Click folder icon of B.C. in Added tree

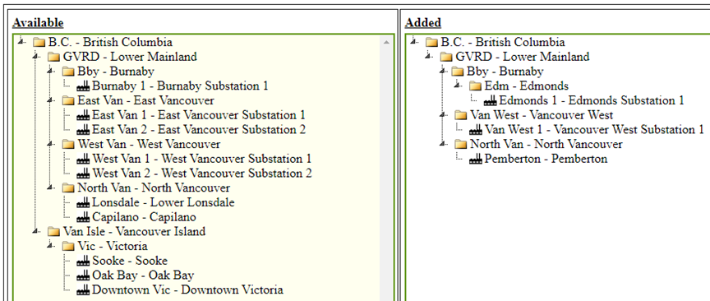(x=431, y=43)
